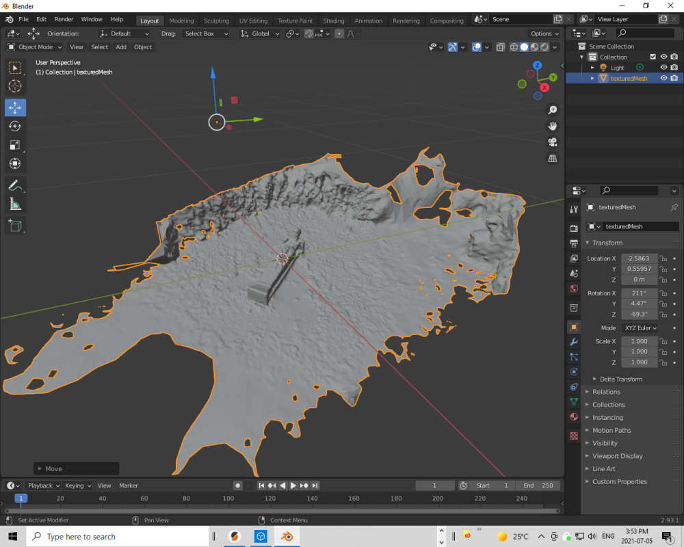The image size is (684, 547).
Task: Select the Annotate pencil tool
Action: coord(15,185)
